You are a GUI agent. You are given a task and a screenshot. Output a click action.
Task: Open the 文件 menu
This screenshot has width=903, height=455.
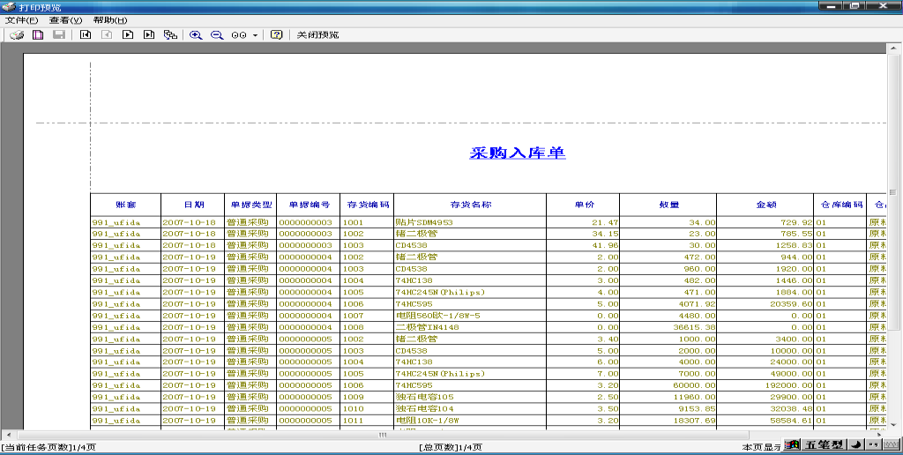pos(21,20)
